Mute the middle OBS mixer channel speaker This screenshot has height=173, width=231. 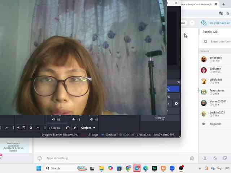74,119
